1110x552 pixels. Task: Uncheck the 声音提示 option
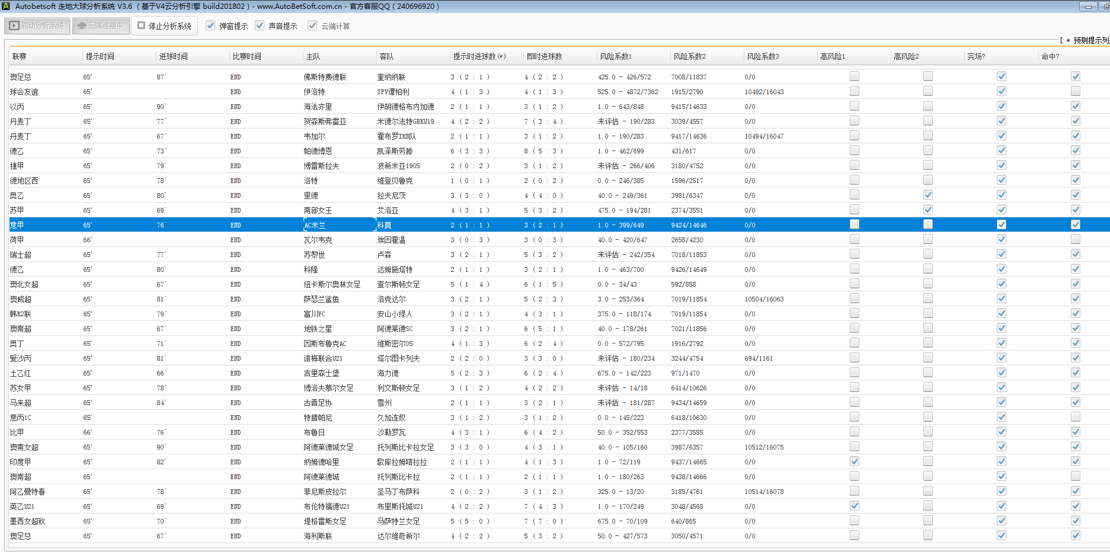[x=260, y=25]
